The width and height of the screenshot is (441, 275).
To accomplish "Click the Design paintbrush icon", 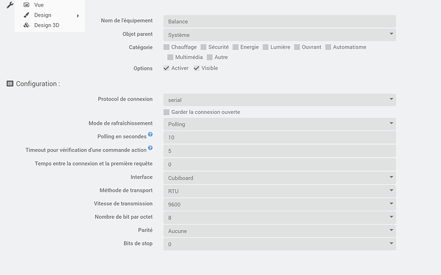I will [26, 15].
